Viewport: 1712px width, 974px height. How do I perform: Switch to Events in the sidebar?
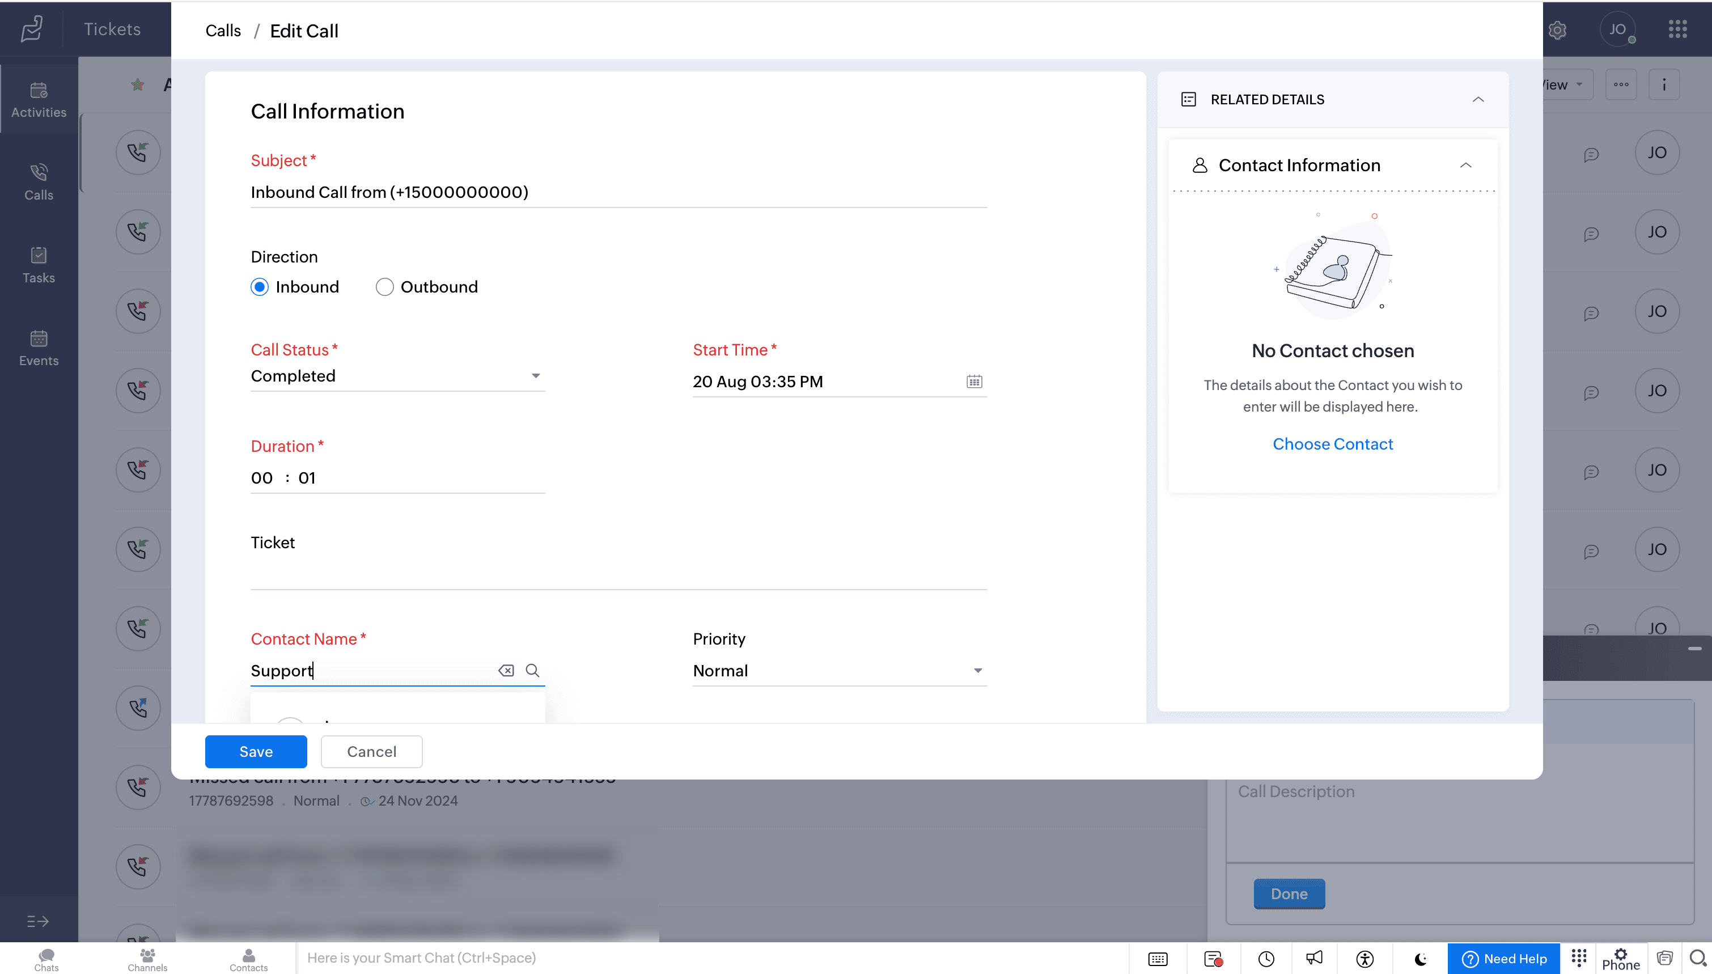[x=39, y=347]
